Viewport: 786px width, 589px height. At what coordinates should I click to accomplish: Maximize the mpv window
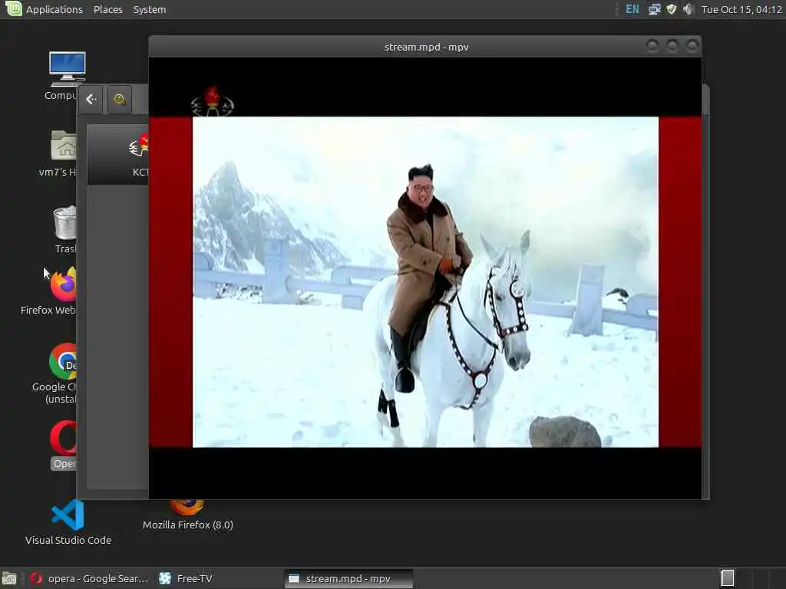(x=672, y=47)
